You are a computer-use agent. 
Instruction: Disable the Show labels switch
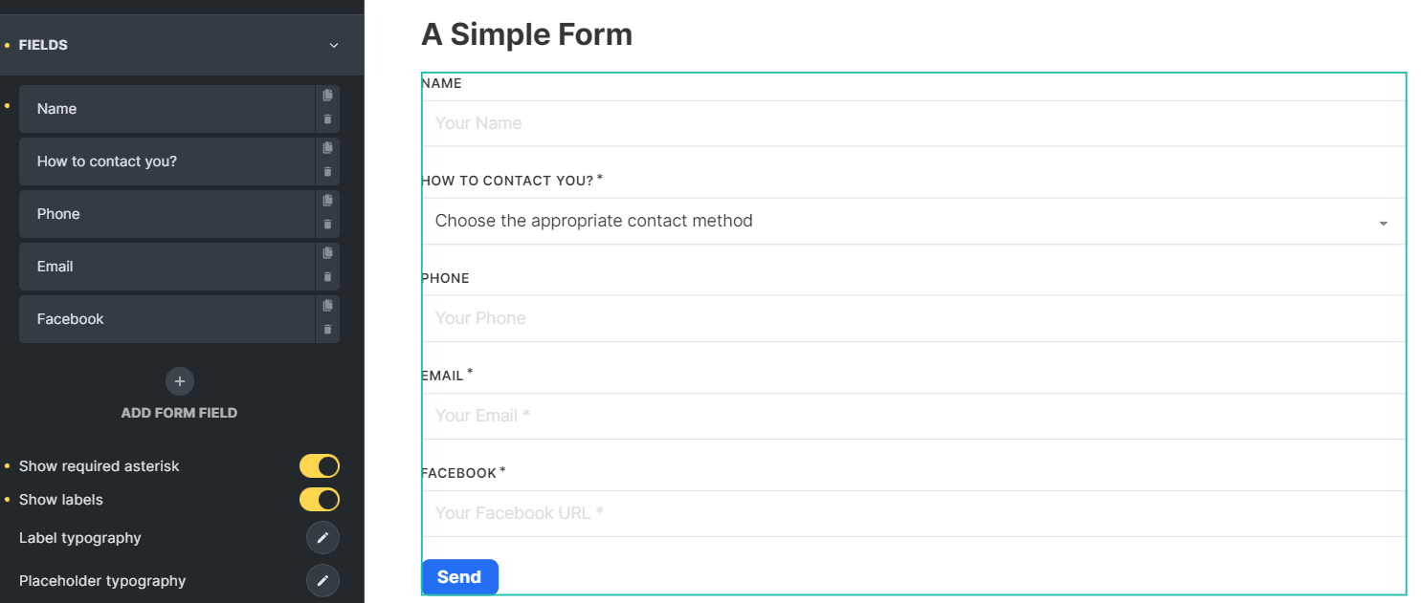(x=320, y=500)
